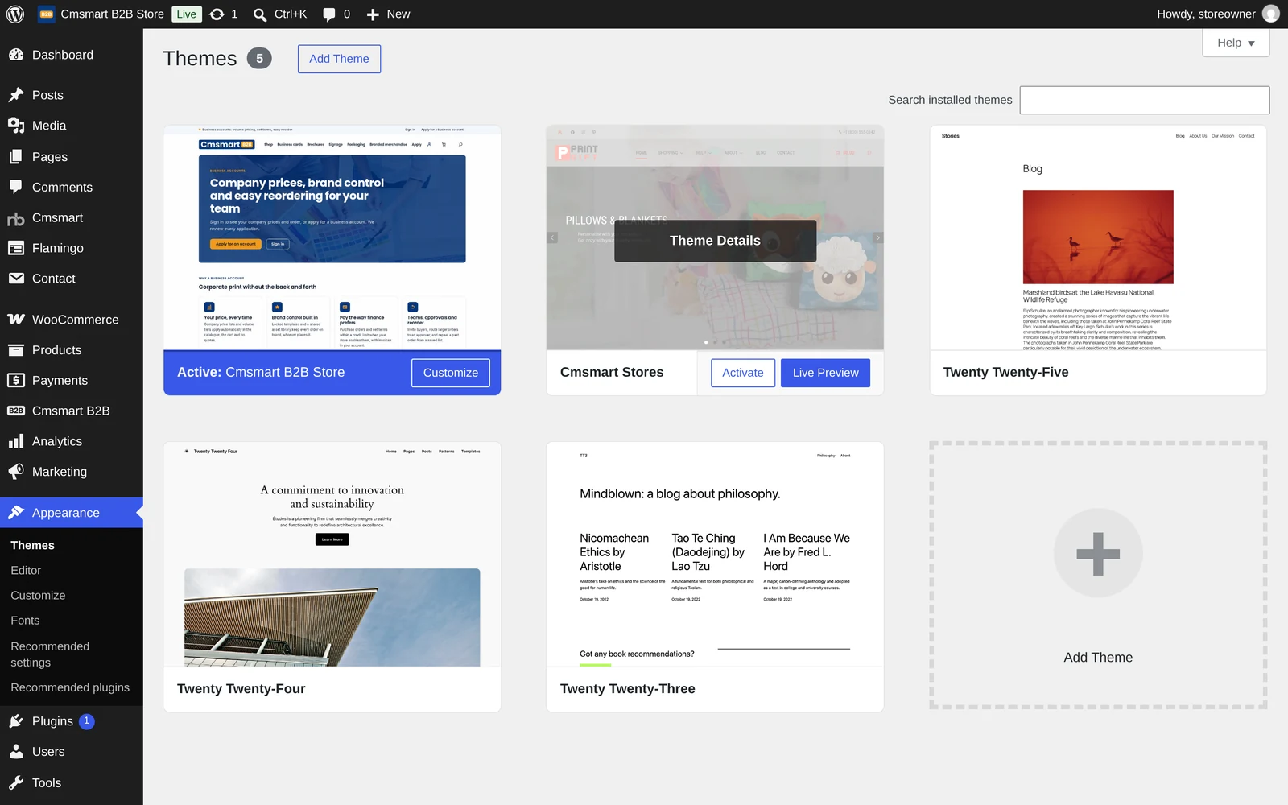
Task: Click the Pages icon in sidebar
Action: tap(16, 157)
